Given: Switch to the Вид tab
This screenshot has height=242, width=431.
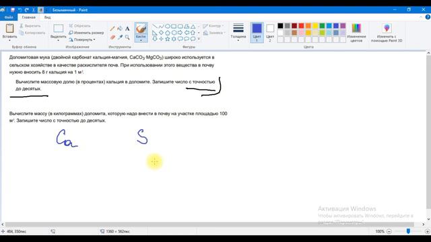Looking at the screenshot, I should coord(48,17).
